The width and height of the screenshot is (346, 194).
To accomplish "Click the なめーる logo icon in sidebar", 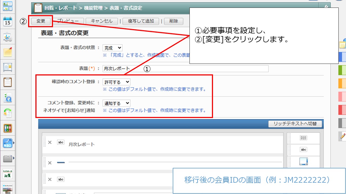I will (8, 174).
